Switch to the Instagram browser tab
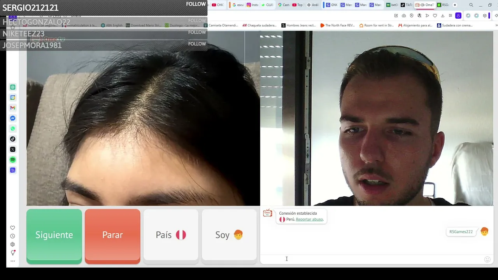The height and width of the screenshot is (280, 498). [x=253, y=5]
